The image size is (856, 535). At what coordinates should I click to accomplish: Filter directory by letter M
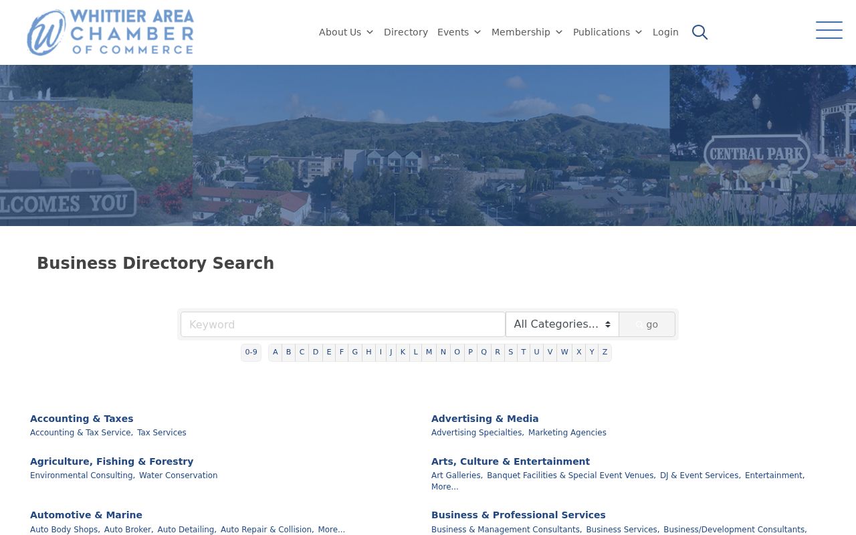pos(429,352)
